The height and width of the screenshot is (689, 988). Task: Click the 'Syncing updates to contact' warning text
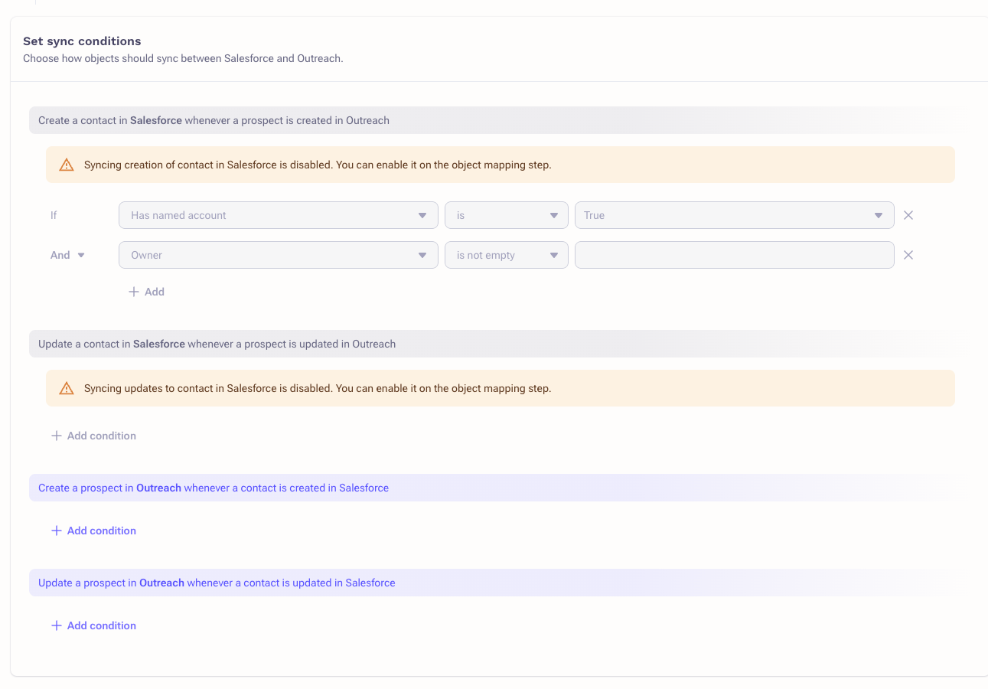click(x=318, y=388)
